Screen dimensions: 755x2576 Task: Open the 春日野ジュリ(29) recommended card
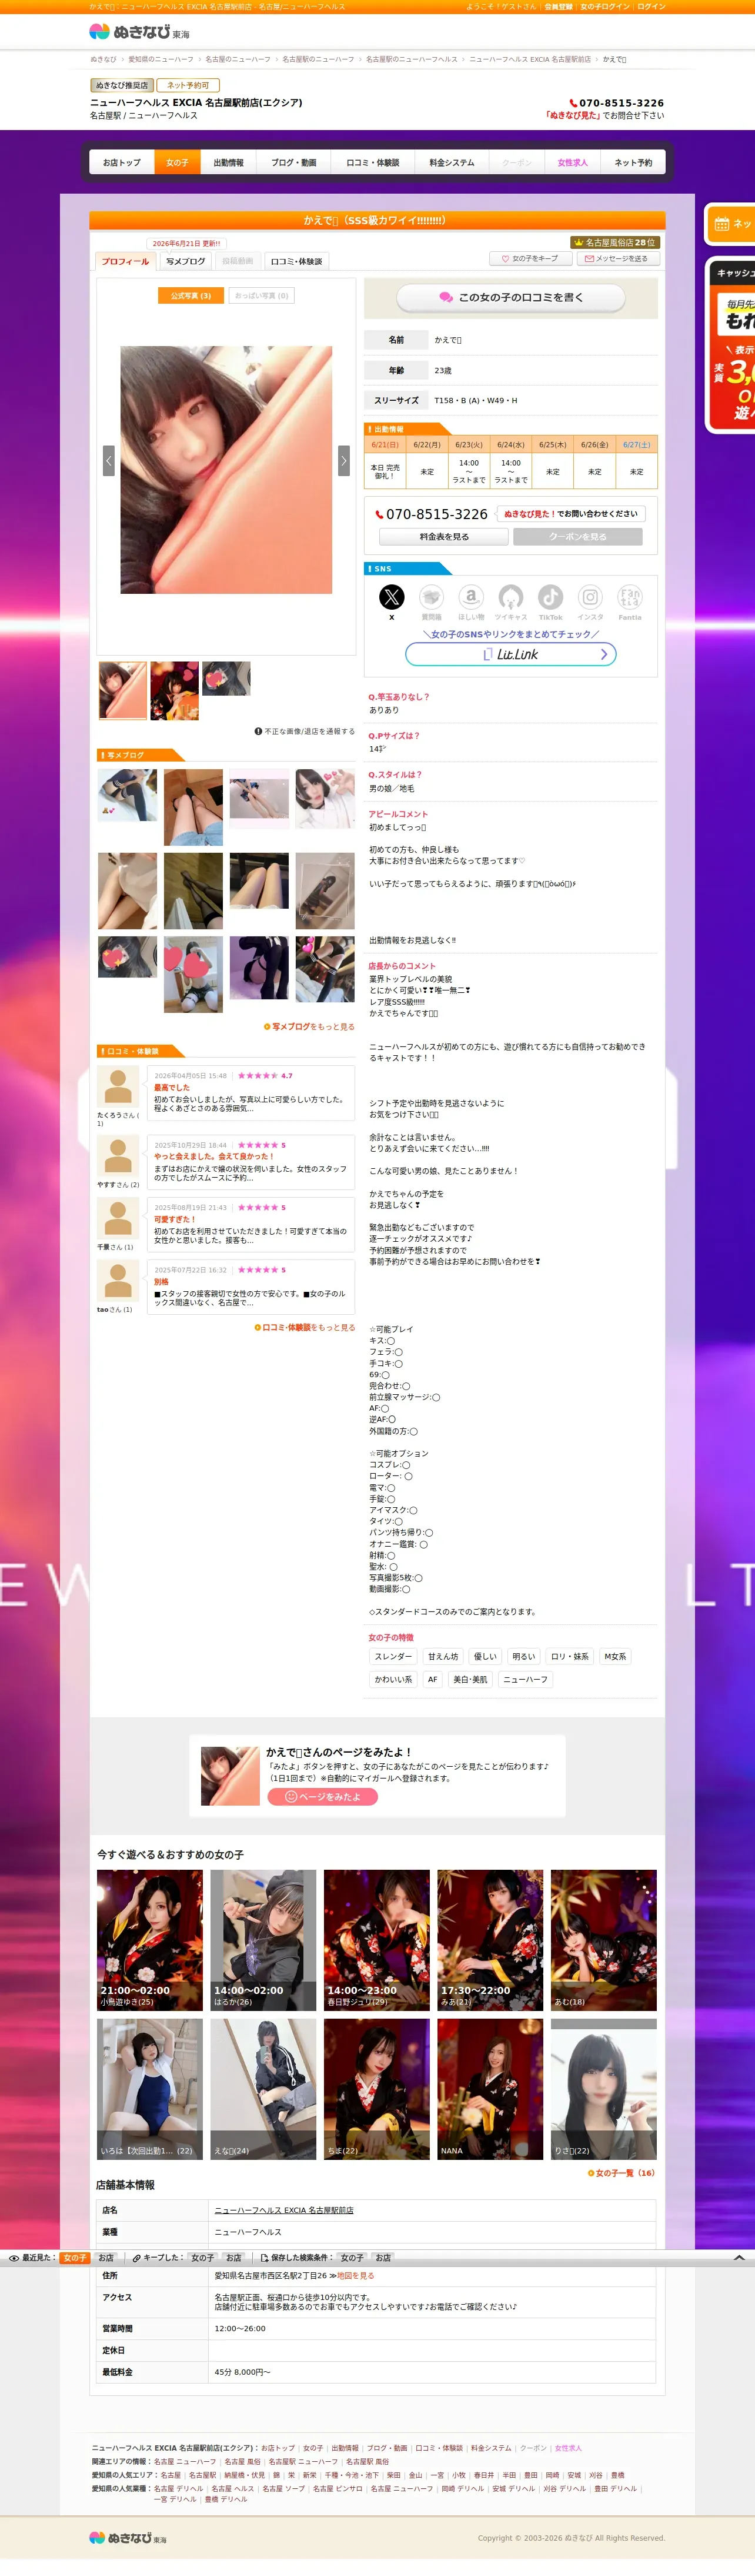tap(376, 1940)
